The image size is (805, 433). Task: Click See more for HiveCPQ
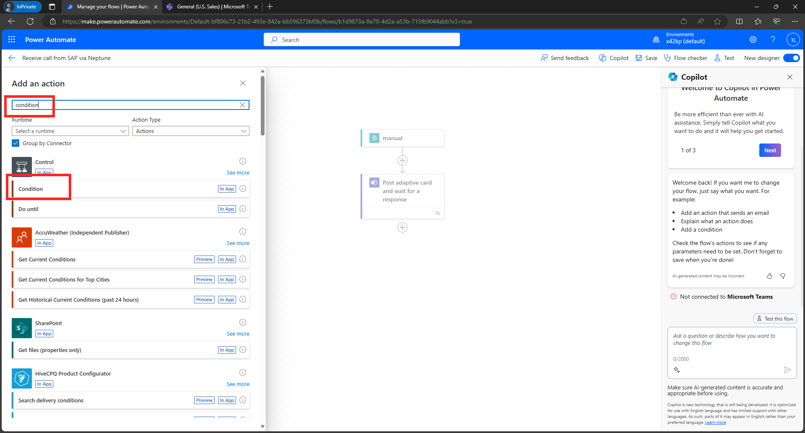238,384
